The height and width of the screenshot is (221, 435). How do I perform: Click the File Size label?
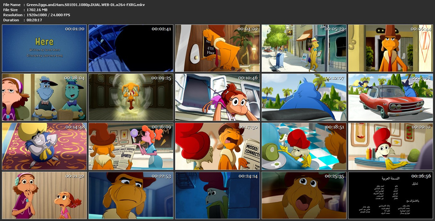[x=11, y=10]
